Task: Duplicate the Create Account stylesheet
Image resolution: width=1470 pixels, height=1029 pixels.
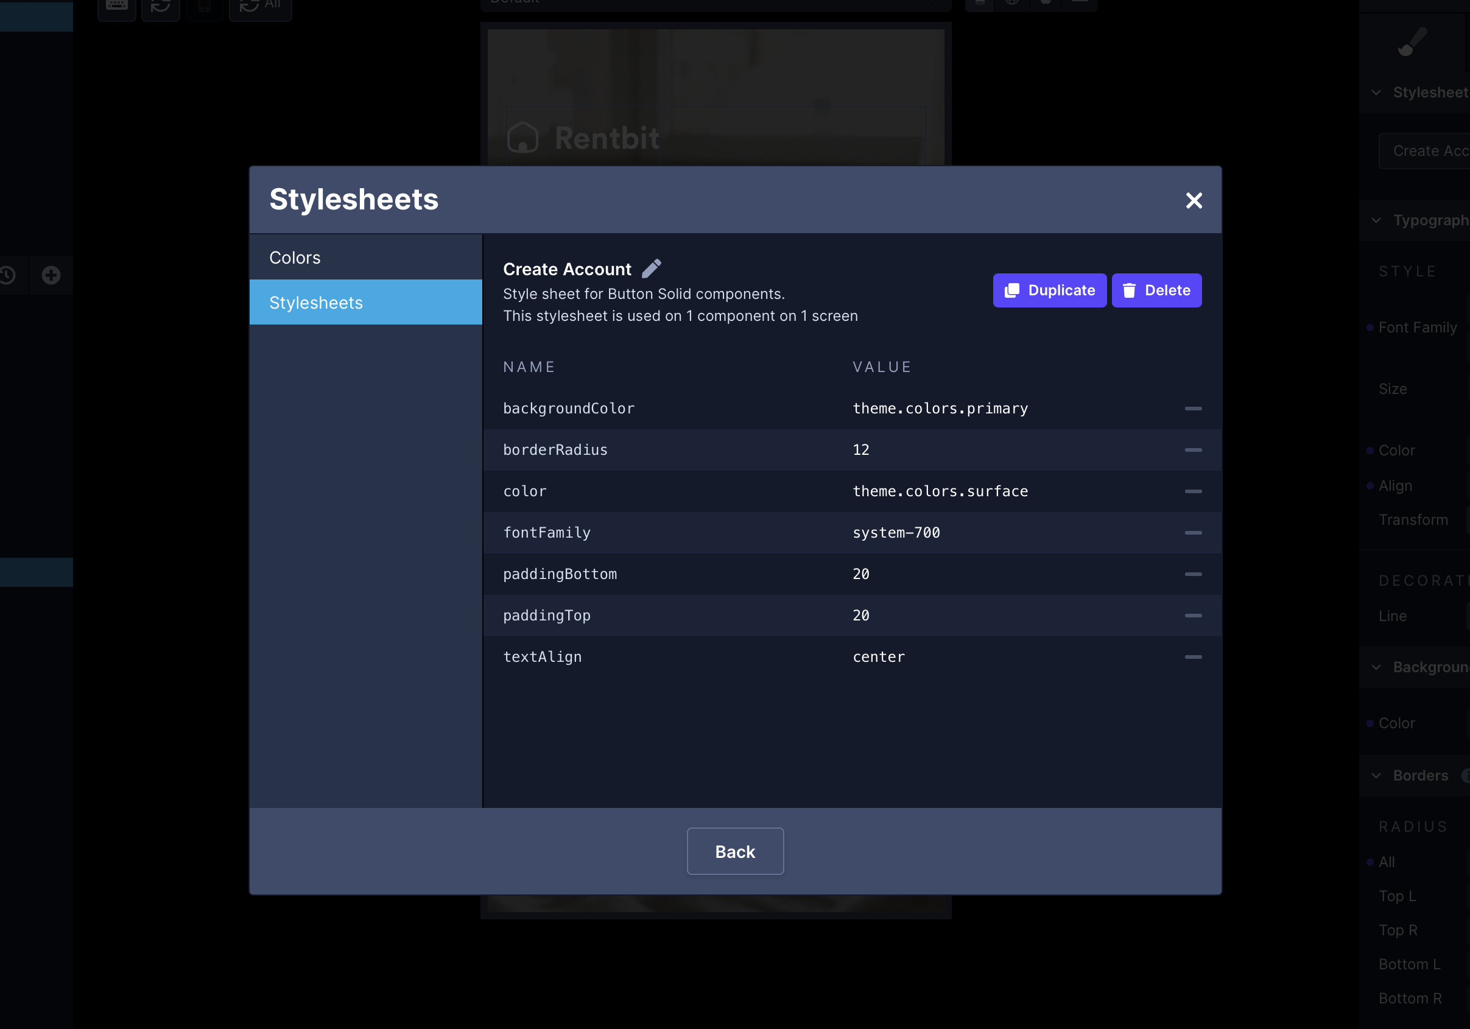Action: (x=1049, y=290)
